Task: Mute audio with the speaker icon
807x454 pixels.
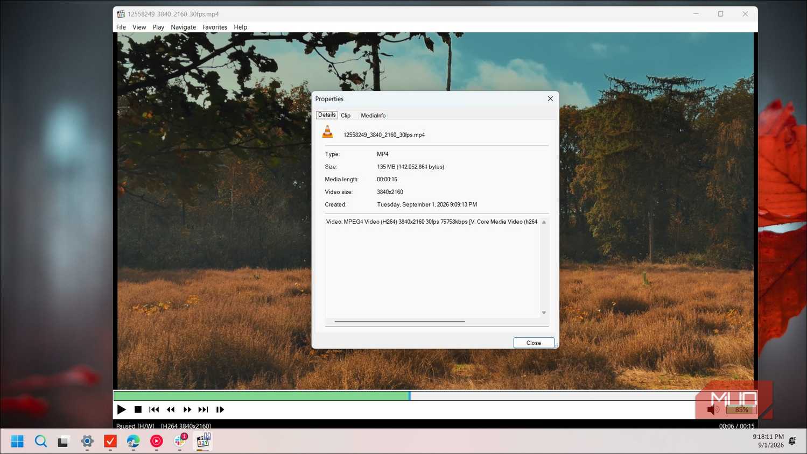Action: pyautogui.click(x=713, y=410)
